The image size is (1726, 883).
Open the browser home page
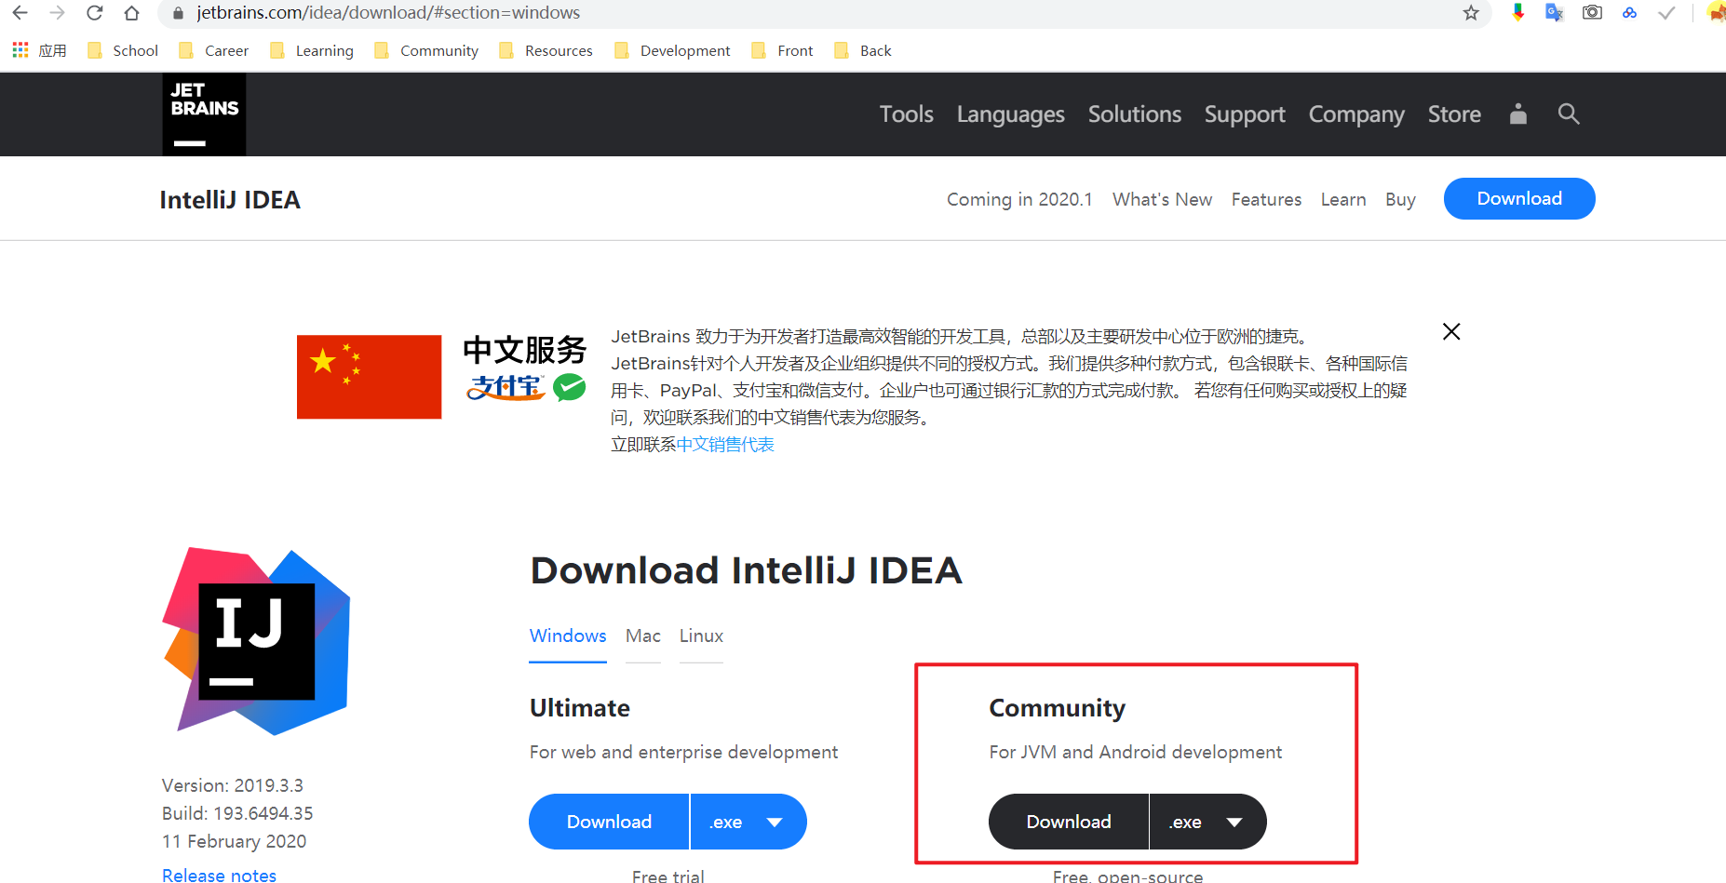pos(131,13)
